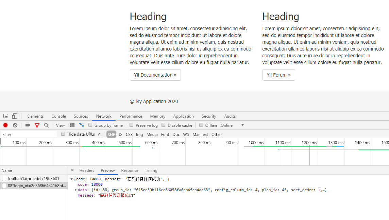
Task: Tick the Hide data URLs checkbox
Action: click(63, 134)
